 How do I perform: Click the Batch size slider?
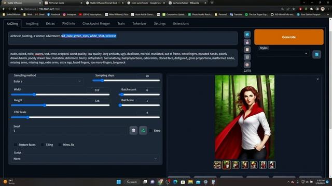tap(140, 105)
